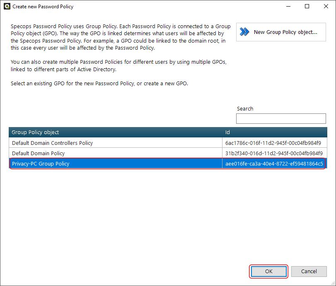Click the Id cell 6ac1786c-016f-11d2-945f-00c04fb984f9

[275, 143]
